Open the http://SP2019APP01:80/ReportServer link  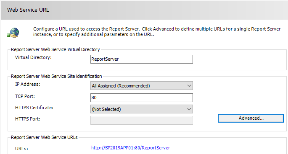point(131,148)
